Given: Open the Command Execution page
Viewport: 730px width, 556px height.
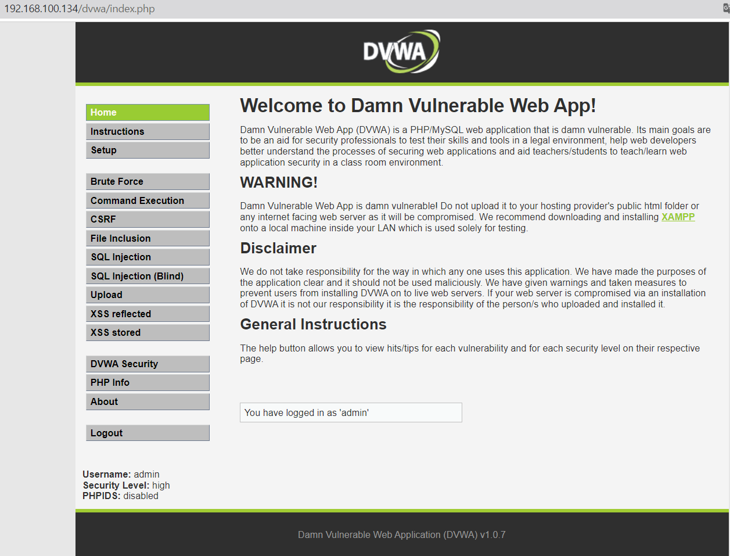Looking at the screenshot, I should pos(148,200).
